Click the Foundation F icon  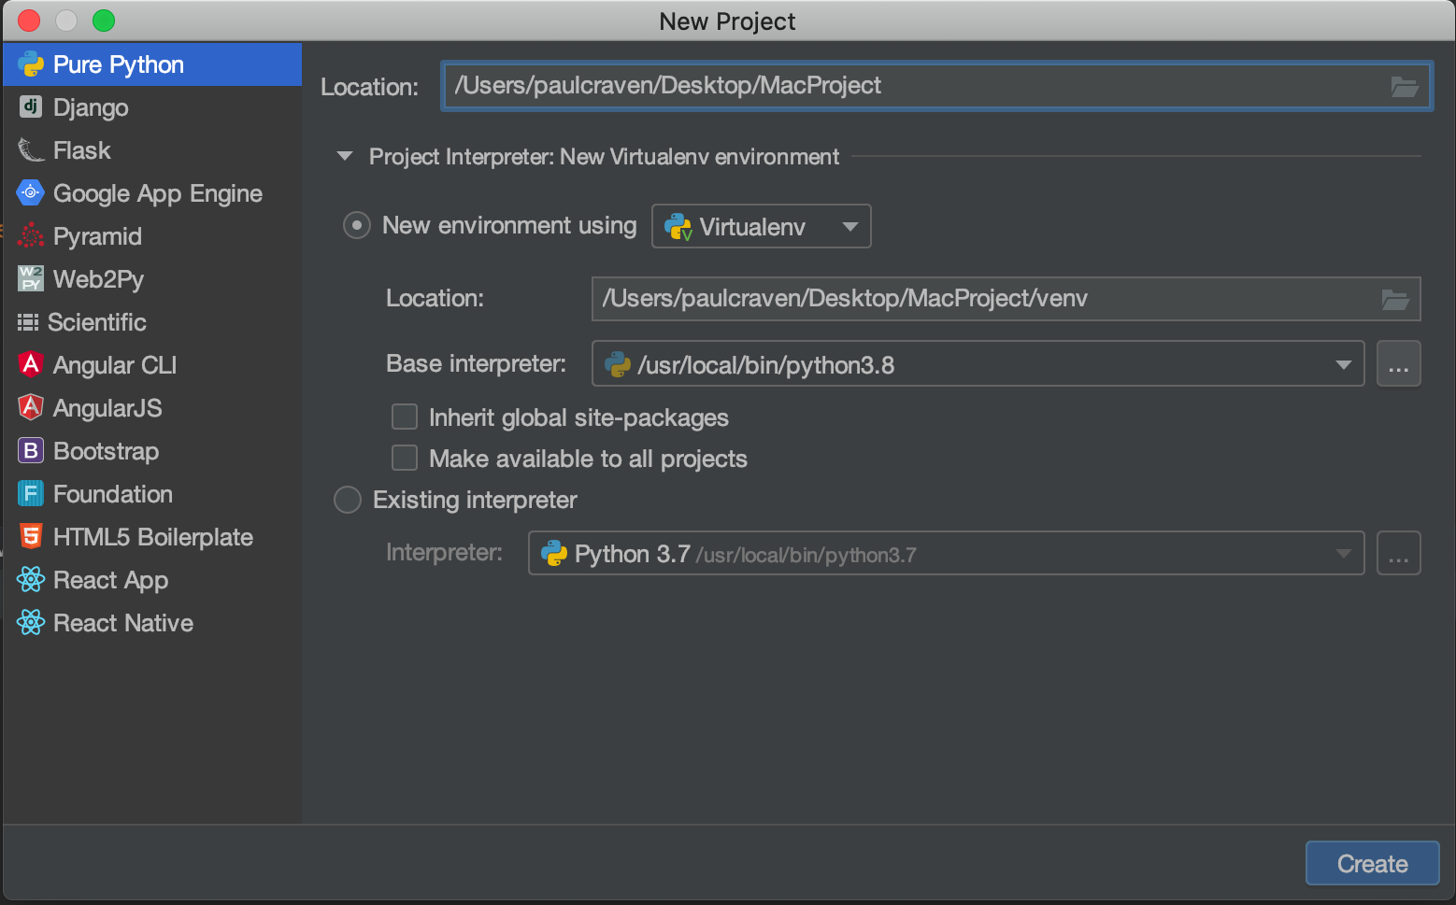[x=31, y=493]
